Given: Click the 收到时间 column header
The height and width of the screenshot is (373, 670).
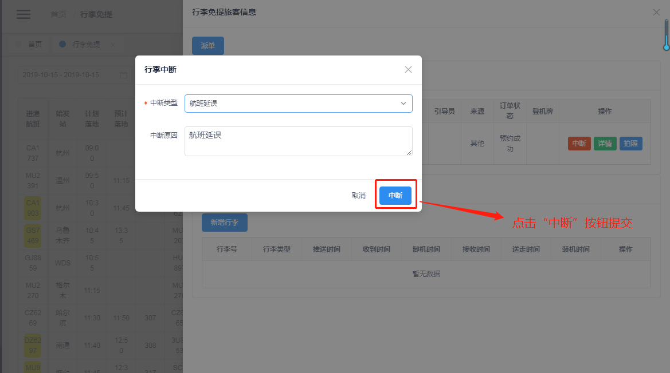Looking at the screenshot, I should pyautogui.click(x=377, y=249).
